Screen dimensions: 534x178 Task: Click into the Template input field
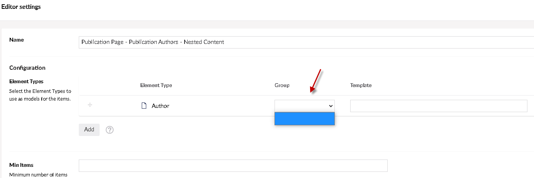tap(438, 106)
